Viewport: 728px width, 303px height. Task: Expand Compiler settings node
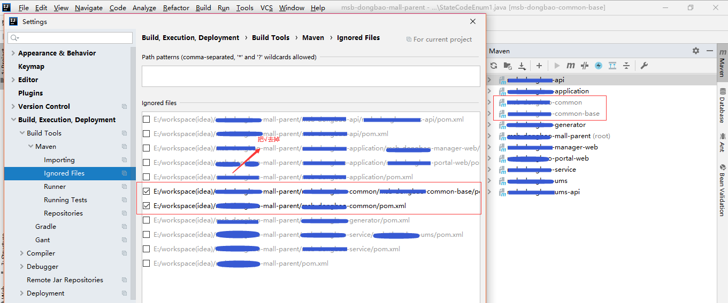click(21, 253)
